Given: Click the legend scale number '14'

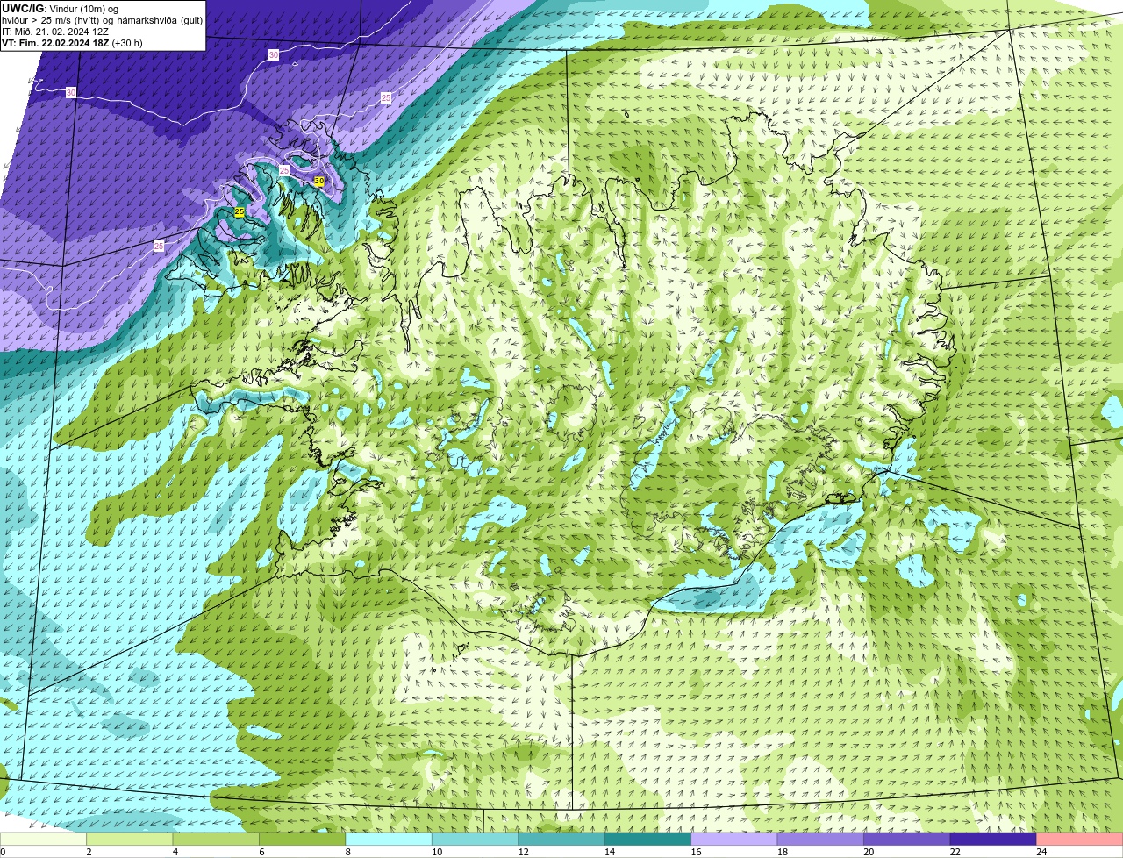Looking at the screenshot, I should (610, 852).
